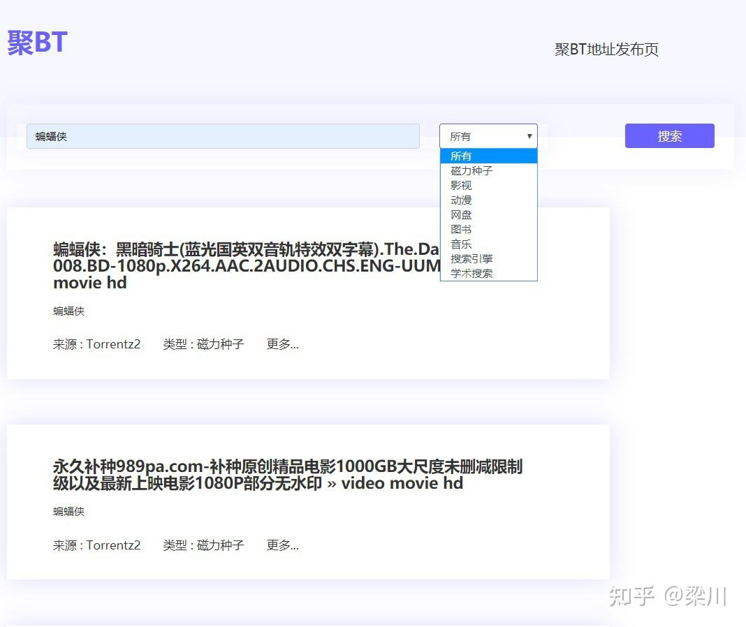Image resolution: width=746 pixels, height=627 pixels.
Task: Click the 搜索 search button
Action: tap(668, 135)
